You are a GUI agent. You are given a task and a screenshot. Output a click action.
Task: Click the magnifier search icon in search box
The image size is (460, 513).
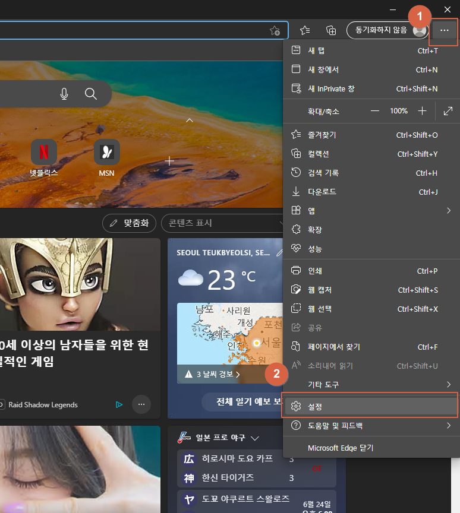click(91, 94)
